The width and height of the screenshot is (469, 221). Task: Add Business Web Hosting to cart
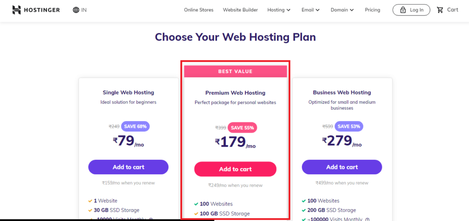coord(342,167)
